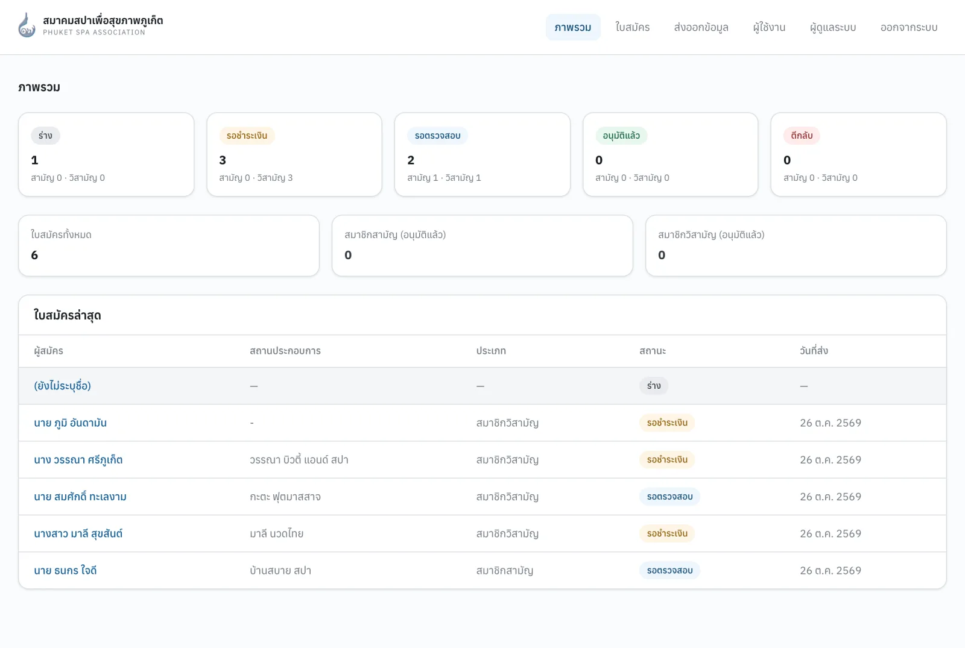Click ออกจากระบบ to log out
Image resolution: width=965 pixels, height=648 pixels.
pyautogui.click(x=909, y=27)
